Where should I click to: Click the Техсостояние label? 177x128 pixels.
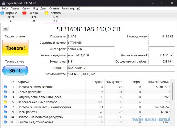coord(15,36)
